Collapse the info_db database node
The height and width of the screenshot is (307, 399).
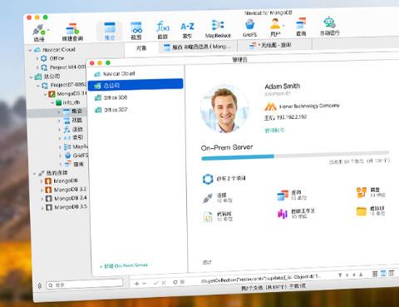point(52,103)
